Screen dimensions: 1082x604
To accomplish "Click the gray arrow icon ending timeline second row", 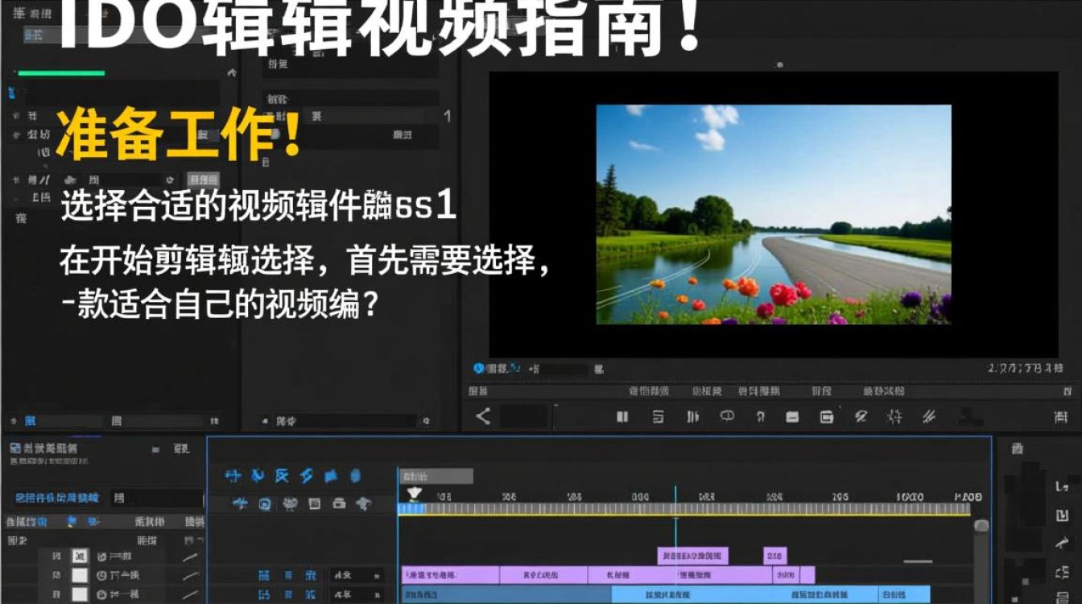I will point(364,504).
